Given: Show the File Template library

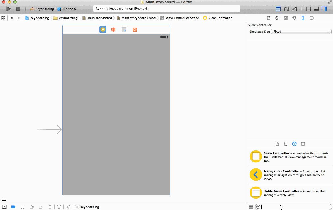Looking at the screenshot, I should (x=277, y=144).
